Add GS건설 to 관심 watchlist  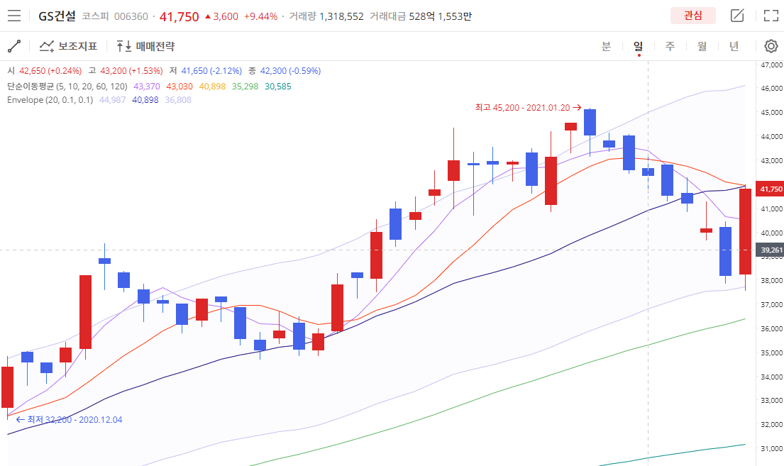click(x=693, y=16)
